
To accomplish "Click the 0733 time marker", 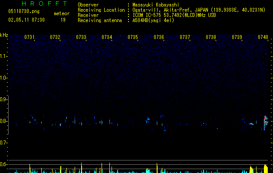I will pos(81,37).
